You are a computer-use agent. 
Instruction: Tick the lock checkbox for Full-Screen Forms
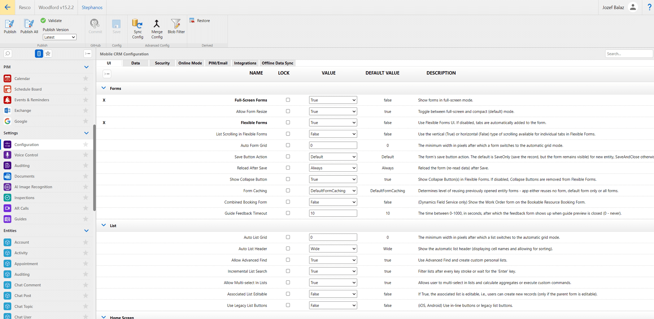288,100
